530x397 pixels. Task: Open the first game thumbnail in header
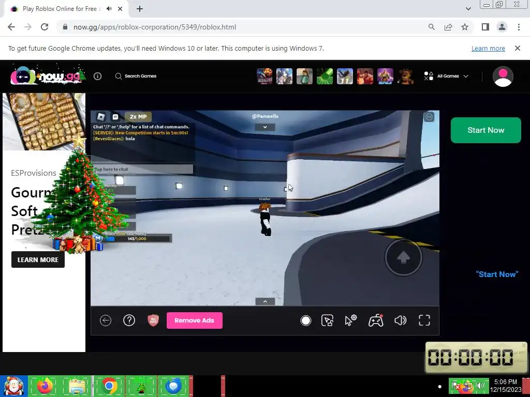click(264, 76)
